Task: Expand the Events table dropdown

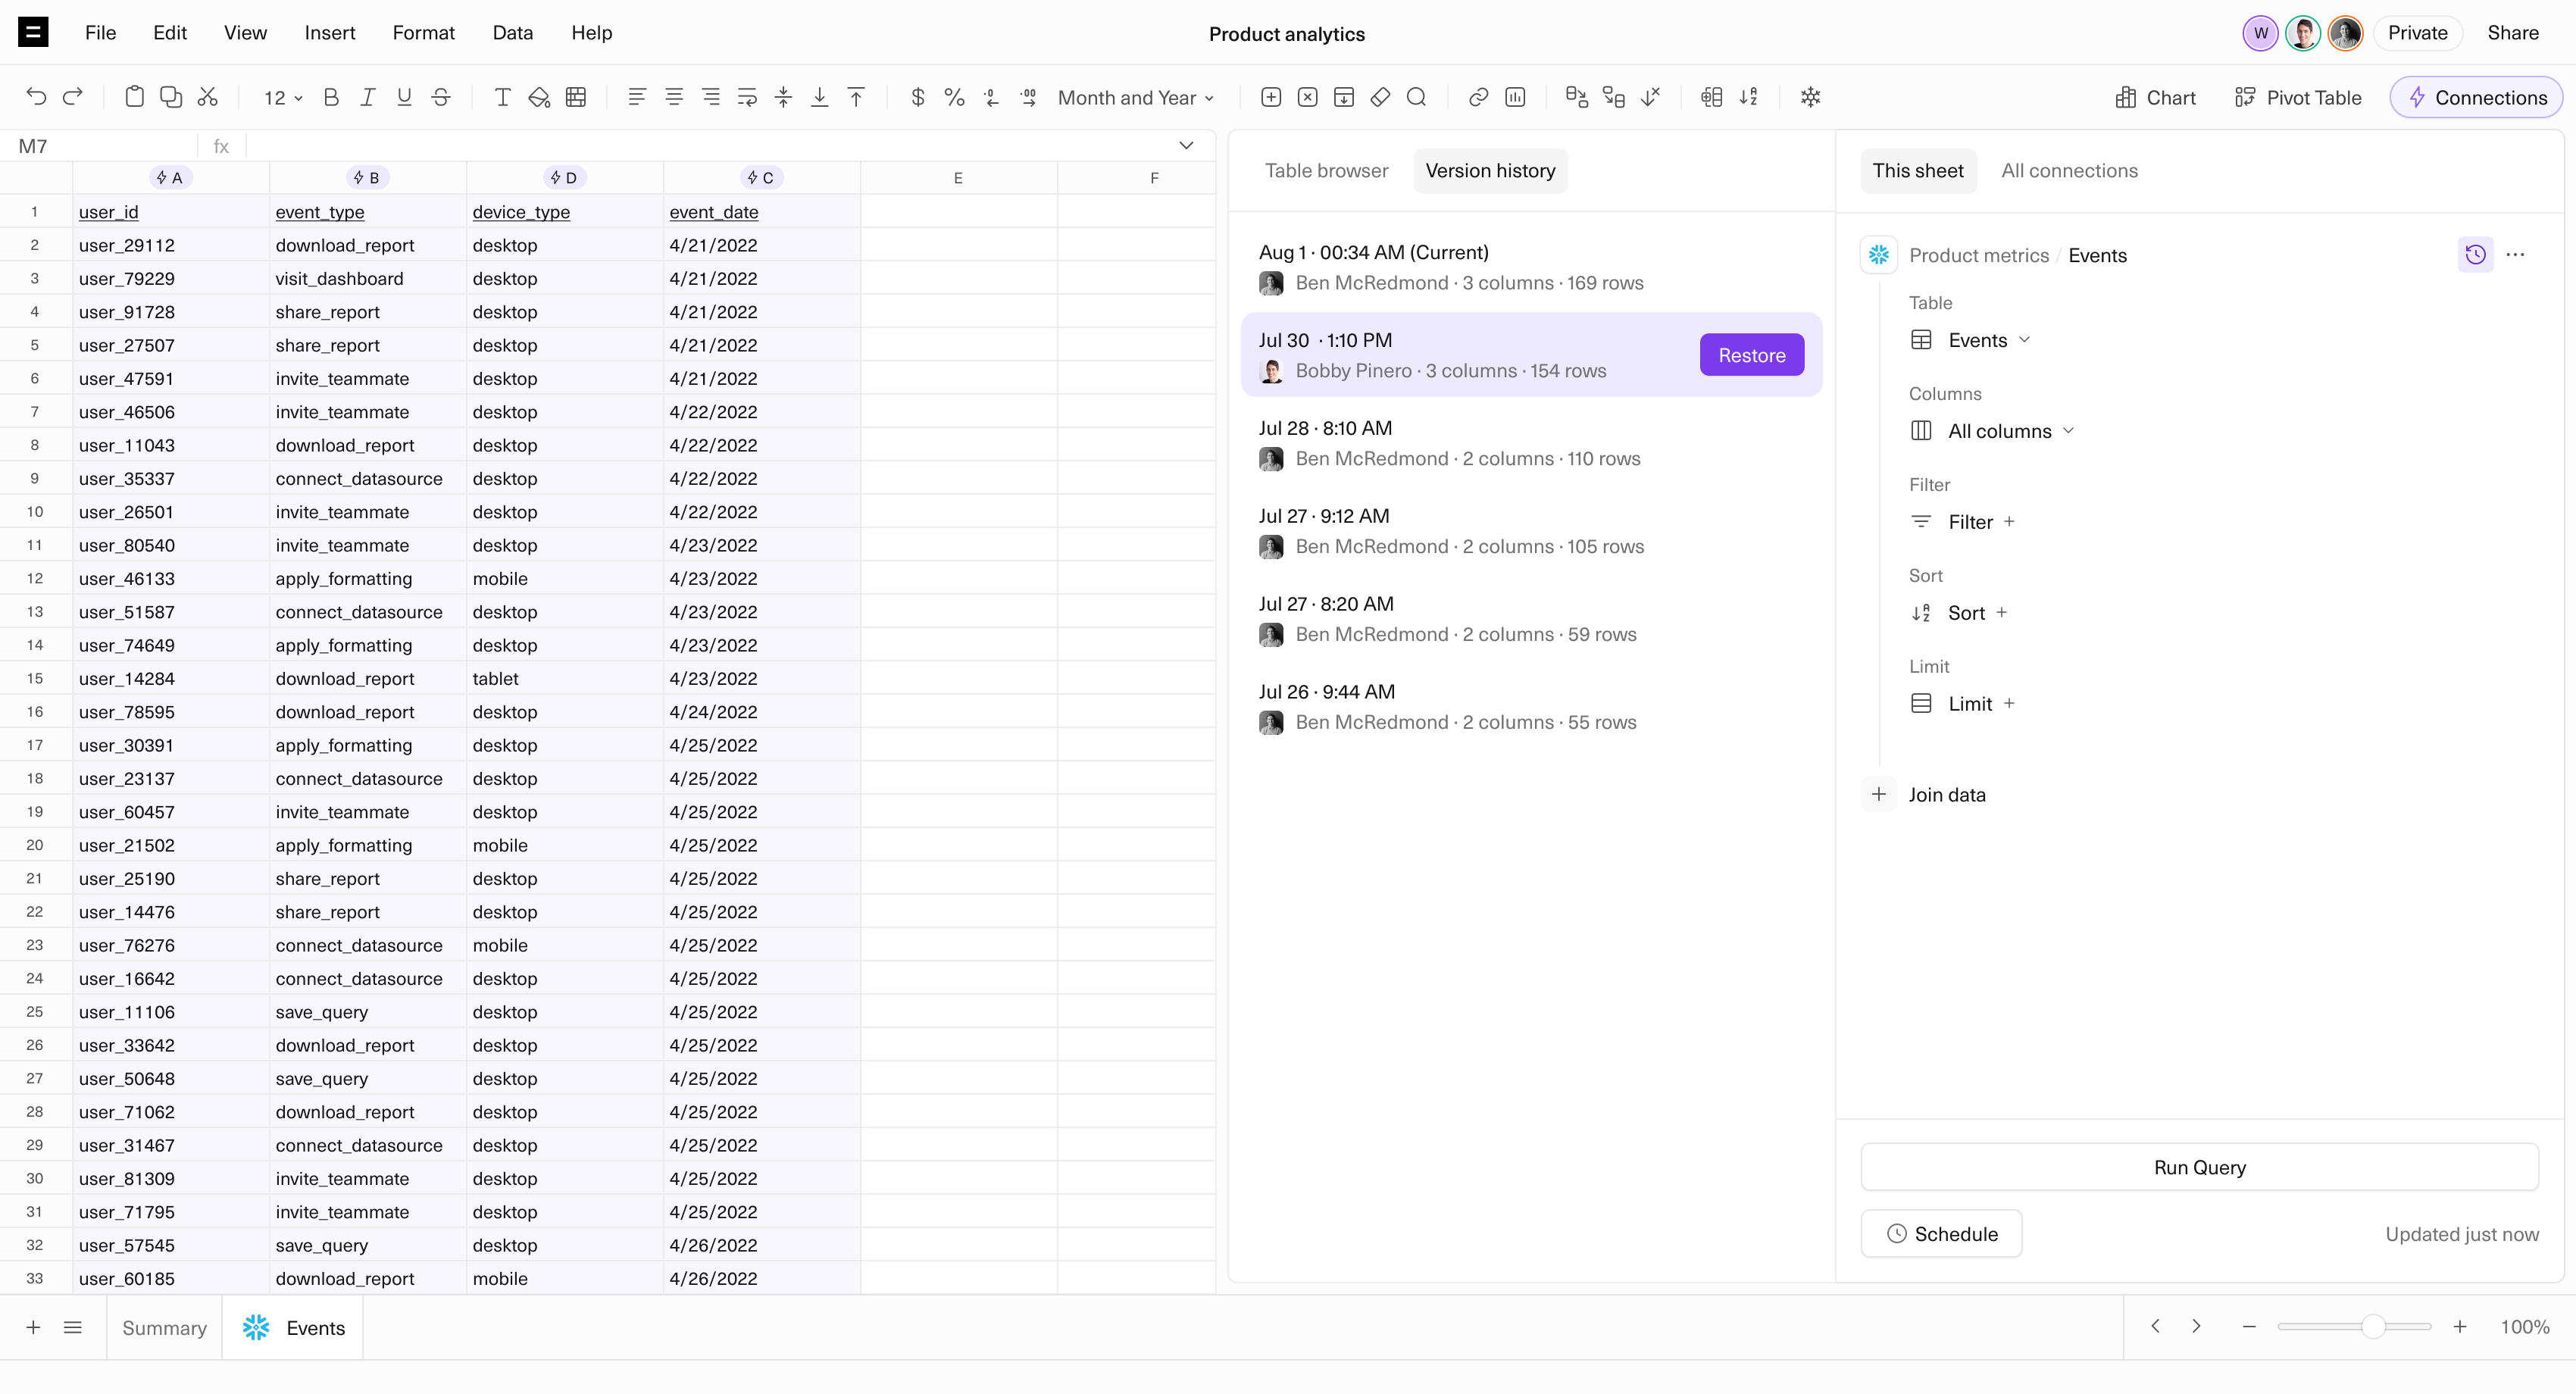Action: click(1988, 340)
